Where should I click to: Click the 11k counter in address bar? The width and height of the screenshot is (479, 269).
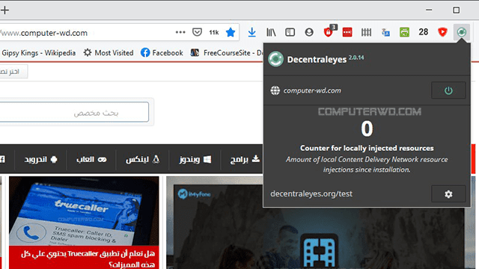[x=214, y=32]
